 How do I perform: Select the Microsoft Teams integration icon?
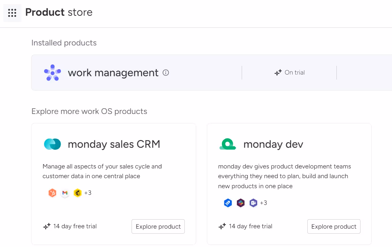(x=253, y=203)
